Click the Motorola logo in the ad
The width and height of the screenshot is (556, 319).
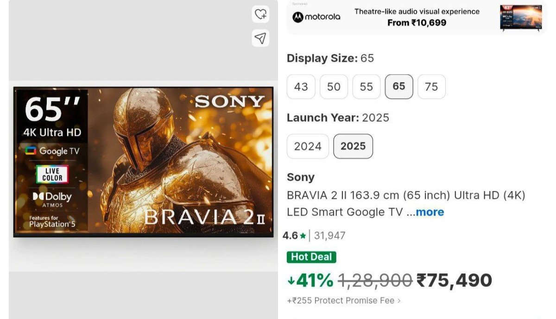coord(316,17)
